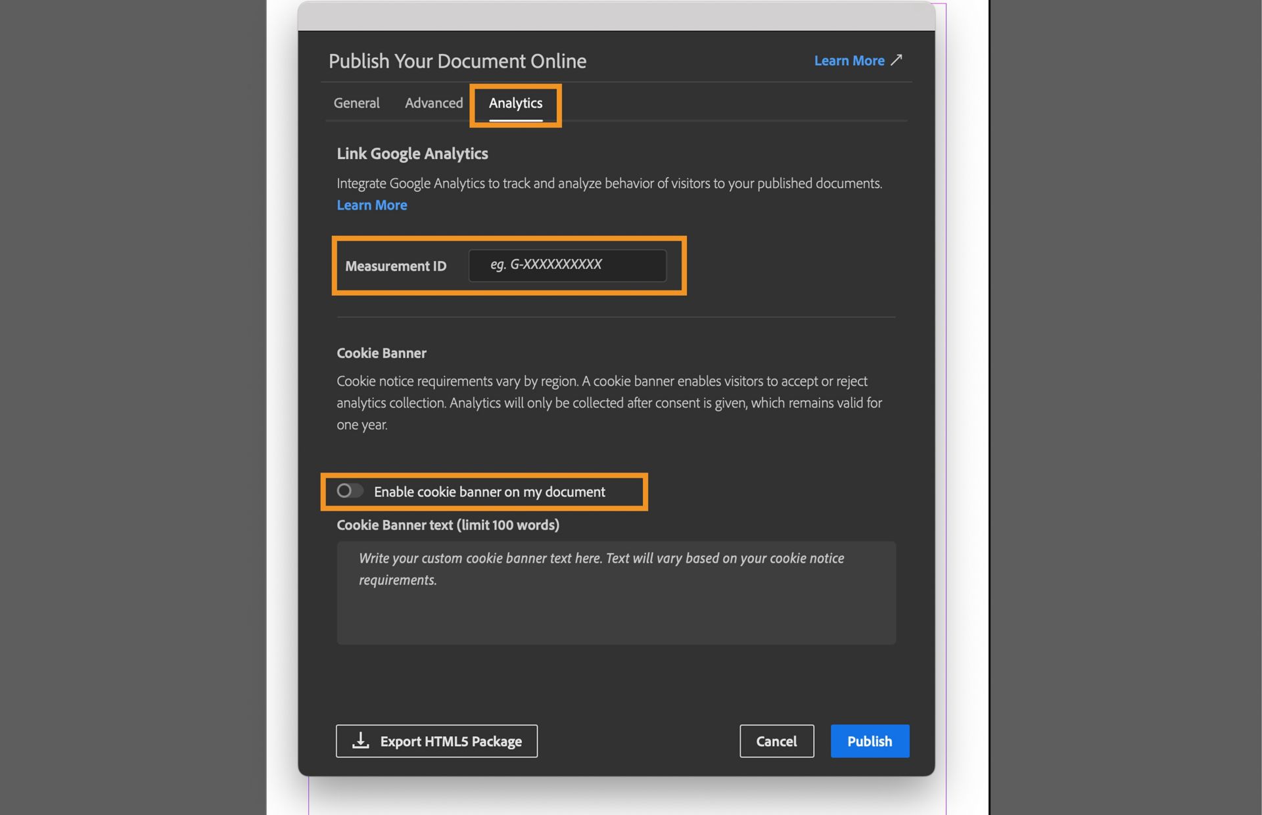
Task: Click the arrow icon beside top Learn More
Action: point(897,60)
